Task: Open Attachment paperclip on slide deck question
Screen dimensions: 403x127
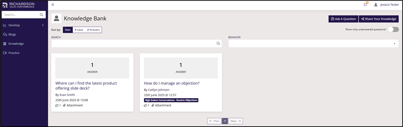Action: pos(64,105)
